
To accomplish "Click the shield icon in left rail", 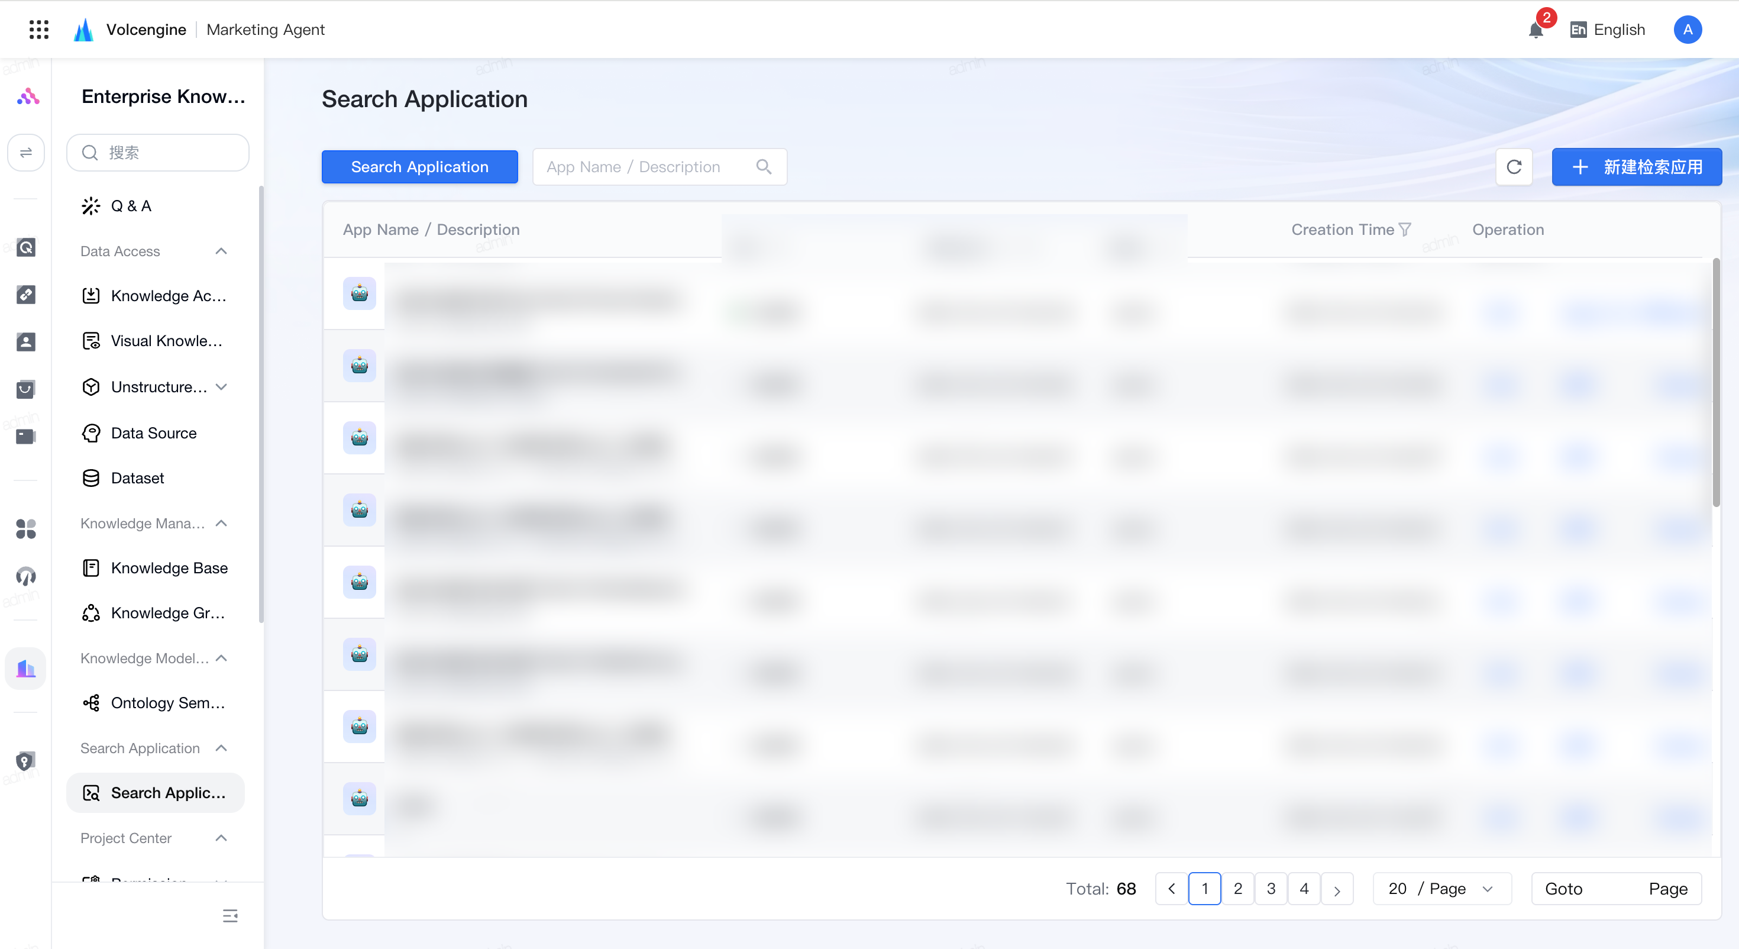I will click(25, 761).
